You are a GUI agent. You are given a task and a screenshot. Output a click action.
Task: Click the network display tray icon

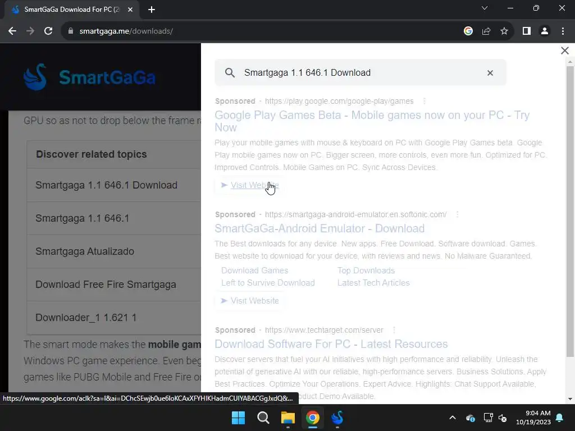(488, 418)
